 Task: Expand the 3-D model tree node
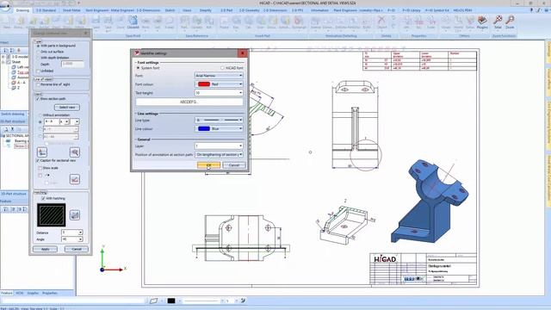click(3, 57)
